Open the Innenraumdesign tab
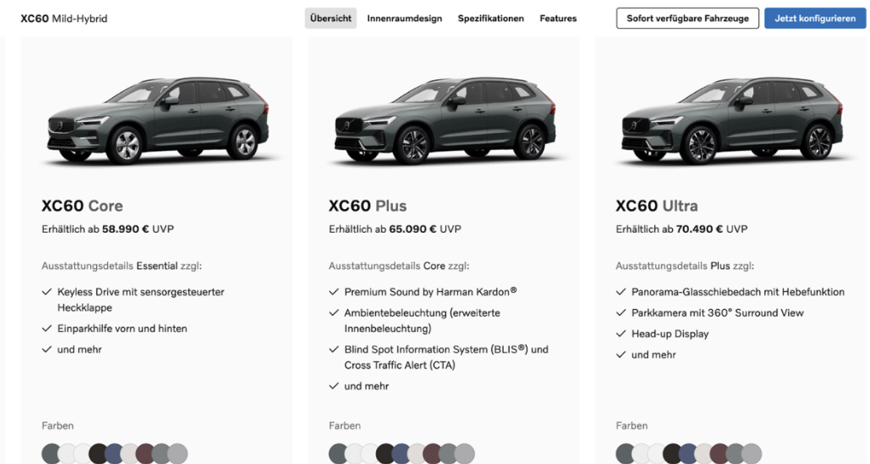870x464 pixels. point(404,19)
